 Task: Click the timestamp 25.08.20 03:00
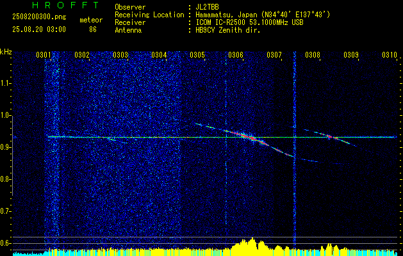(x=39, y=29)
